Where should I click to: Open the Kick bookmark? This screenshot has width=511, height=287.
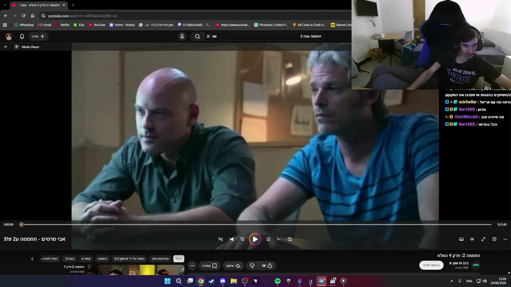coord(79,25)
